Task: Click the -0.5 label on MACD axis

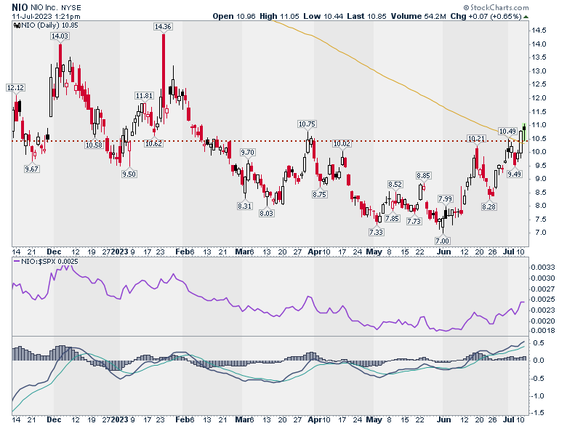Action: [x=539, y=378]
